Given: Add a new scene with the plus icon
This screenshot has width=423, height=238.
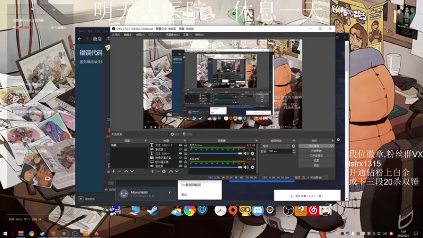Looking at the screenshot, I should tap(113, 171).
